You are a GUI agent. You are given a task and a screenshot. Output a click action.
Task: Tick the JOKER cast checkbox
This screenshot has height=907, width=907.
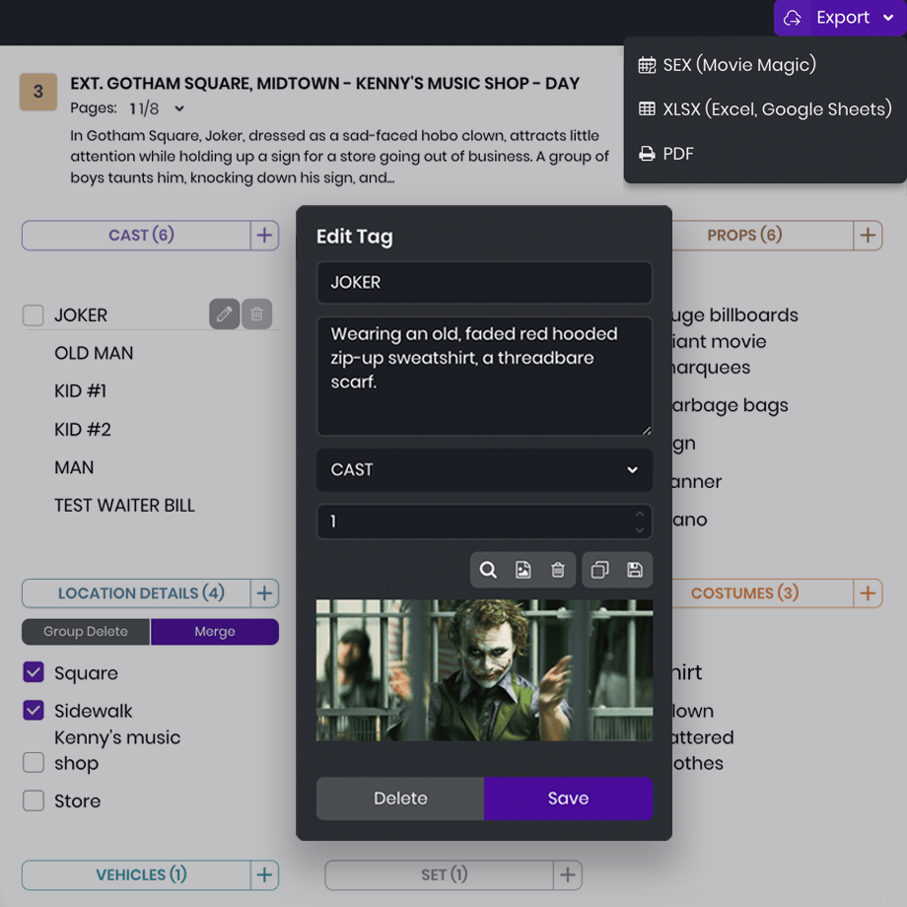33,315
